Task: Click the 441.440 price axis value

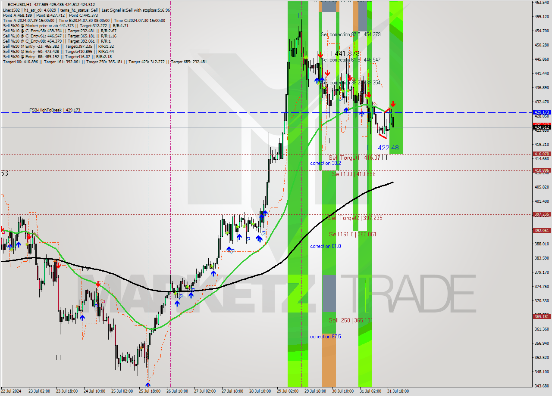Action: click(x=542, y=73)
